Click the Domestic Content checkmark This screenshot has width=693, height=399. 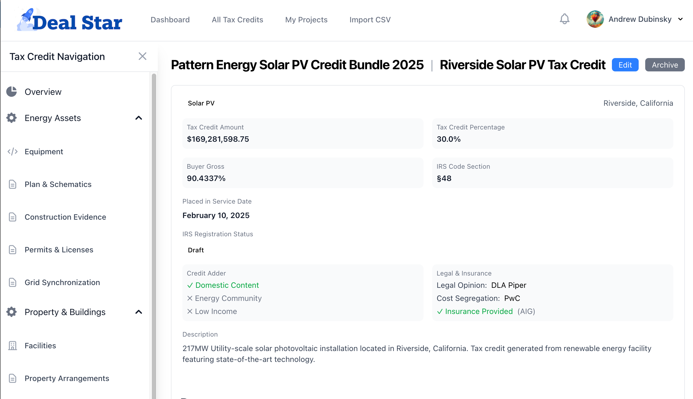click(x=190, y=285)
